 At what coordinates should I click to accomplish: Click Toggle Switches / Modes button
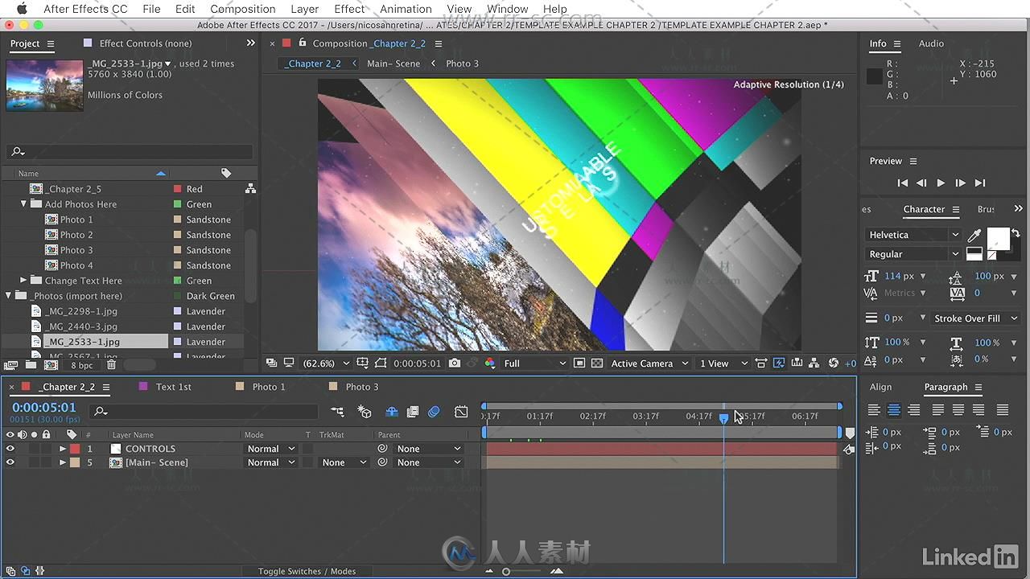(307, 571)
